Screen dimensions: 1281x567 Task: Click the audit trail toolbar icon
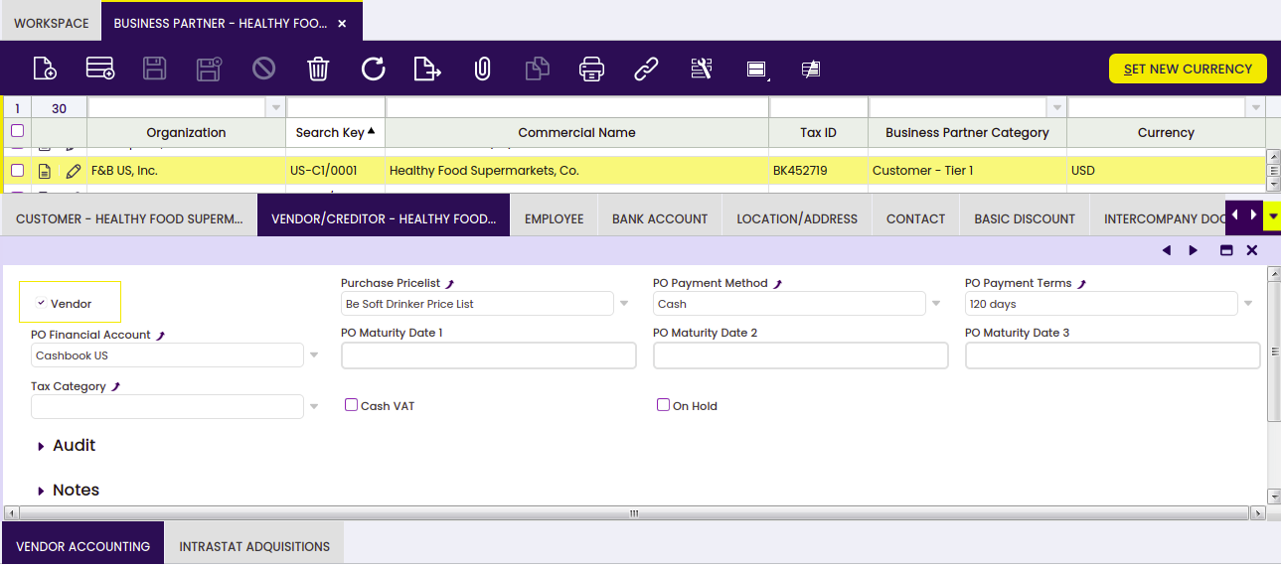[811, 69]
